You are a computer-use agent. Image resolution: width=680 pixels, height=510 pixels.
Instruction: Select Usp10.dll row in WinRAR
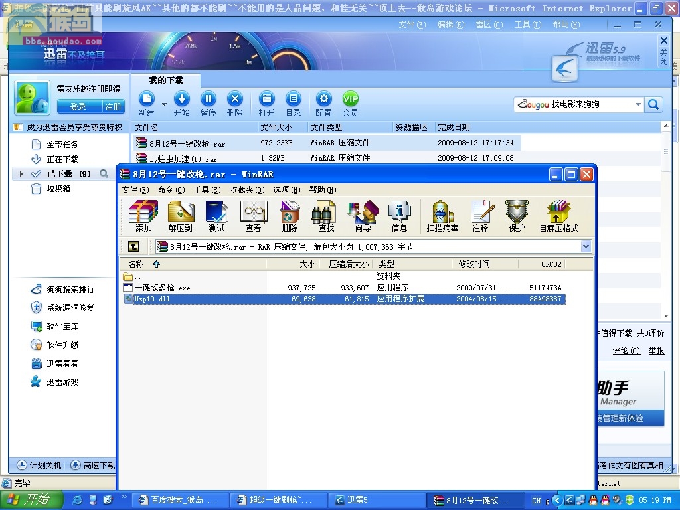point(345,299)
